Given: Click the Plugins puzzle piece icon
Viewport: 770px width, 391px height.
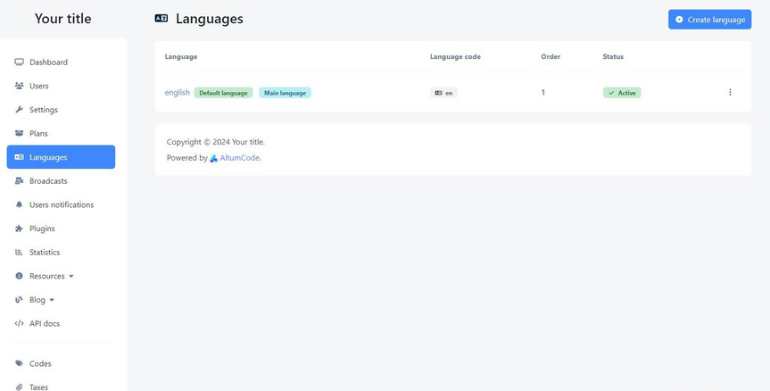Looking at the screenshot, I should tap(20, 229).
